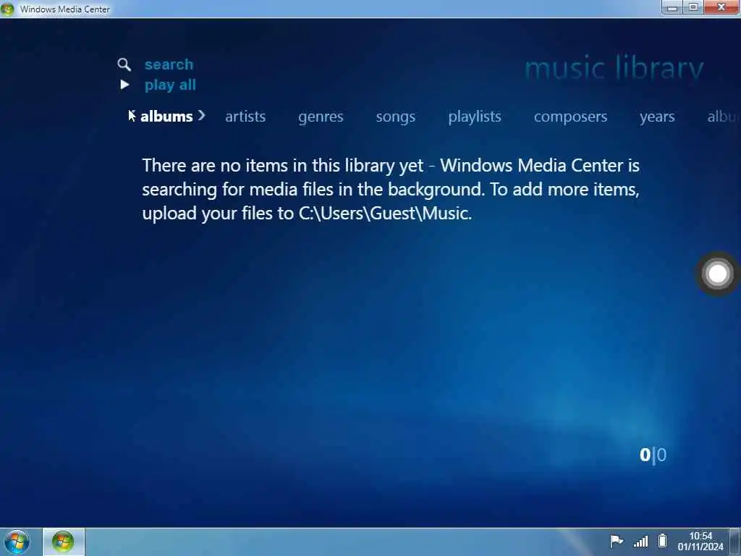Click the 0|0 item counter
The width and height of the screenshot is (741, 556).
(x=653, y=455)
